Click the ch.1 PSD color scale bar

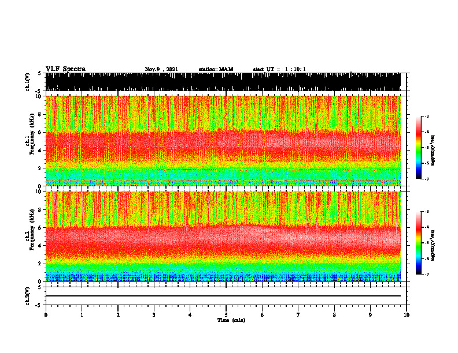[x=418, y=148]
